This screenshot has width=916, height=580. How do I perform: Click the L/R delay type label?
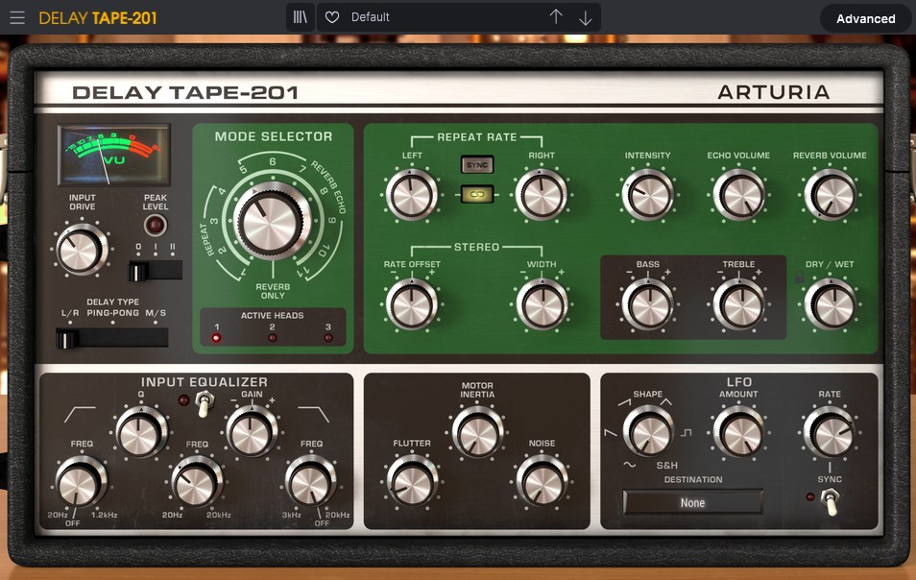(70, 313)
